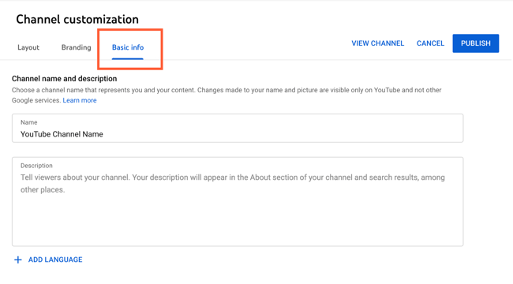Click the 'Tell viewers about your channel' placeholder text

click(x=233, y=184)
